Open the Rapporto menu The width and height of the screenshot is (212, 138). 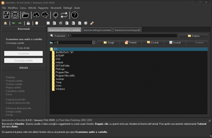(x=43, y=8)
